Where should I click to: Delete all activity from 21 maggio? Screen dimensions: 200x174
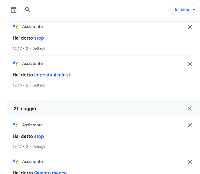[190, 109]
